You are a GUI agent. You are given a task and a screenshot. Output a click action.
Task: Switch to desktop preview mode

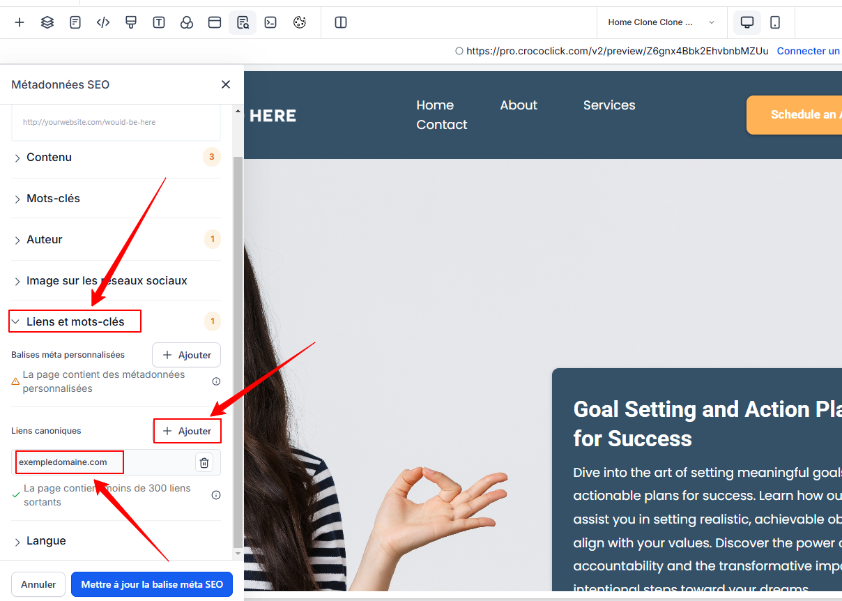click(747, 22)
